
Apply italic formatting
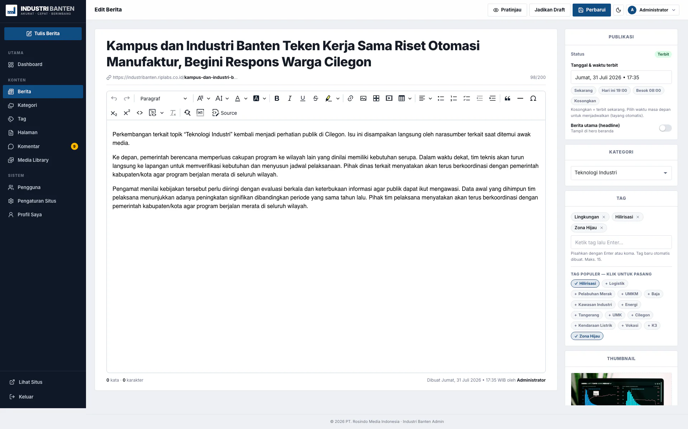[x=290, y=98]
